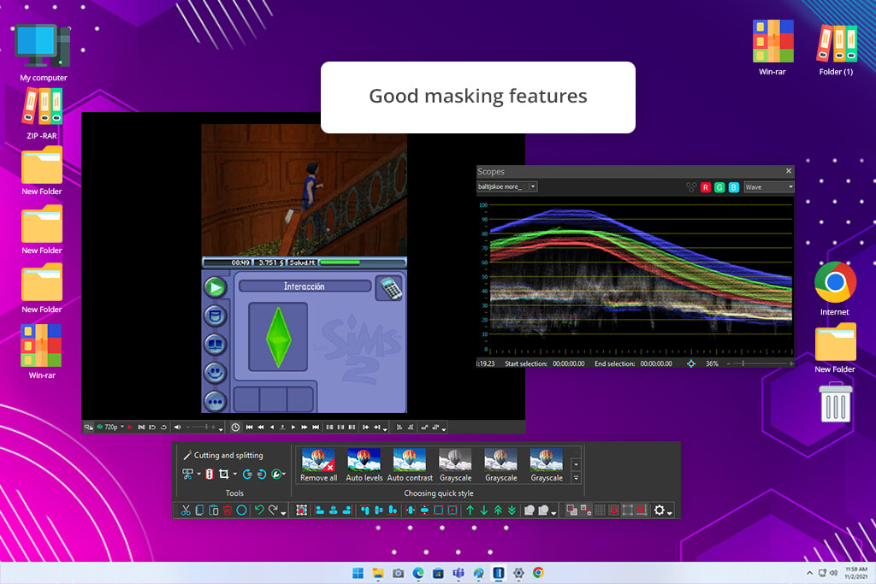The width and height of the screenshot is (876, 584).
Task: Open the settings gear dropdown arrow
Action: (670, 512)
